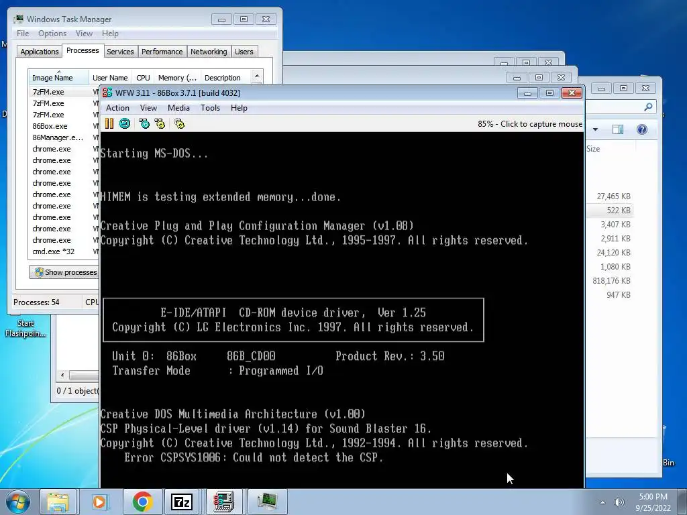
Task: Click the emulator screen to capture mouse
Action: (x=341, y=309)
